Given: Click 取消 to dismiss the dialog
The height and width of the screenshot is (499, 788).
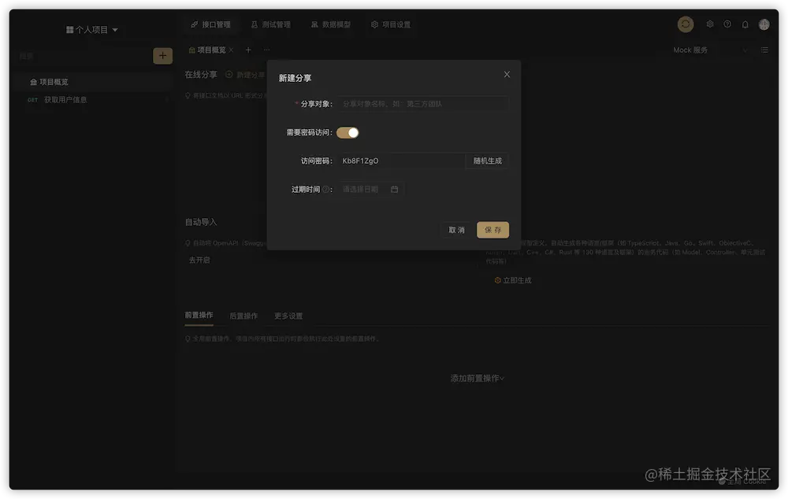Looking at the screenshot, I should click(456, 230).
